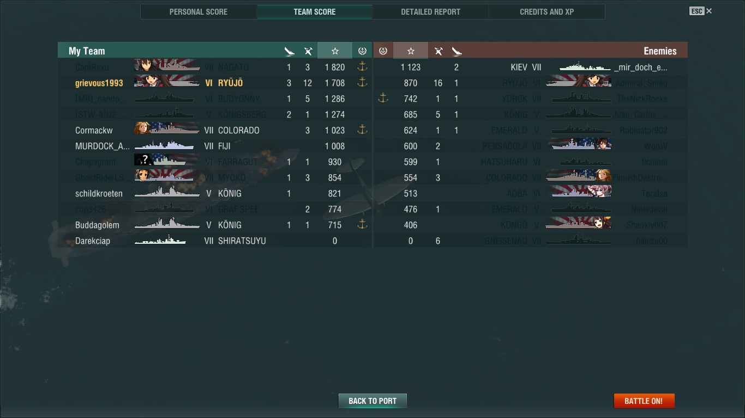
Task: Sort My Team by ships destroyed icon
Action: (x=289, y=51)
